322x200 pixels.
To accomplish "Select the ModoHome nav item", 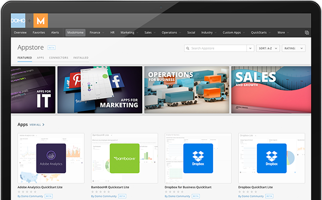I will (76, 33).
